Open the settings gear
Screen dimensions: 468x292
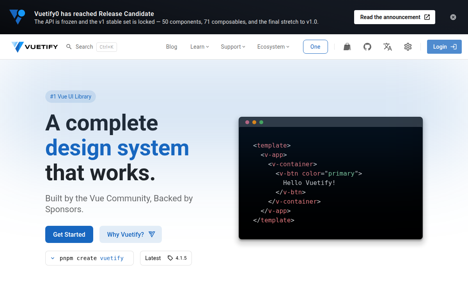point(408,47)
